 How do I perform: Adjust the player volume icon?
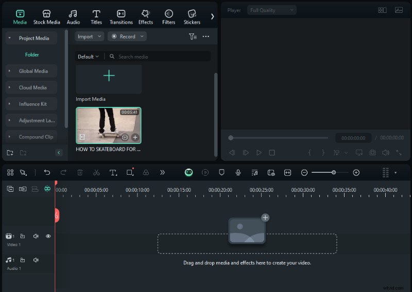tap(385, 153)
